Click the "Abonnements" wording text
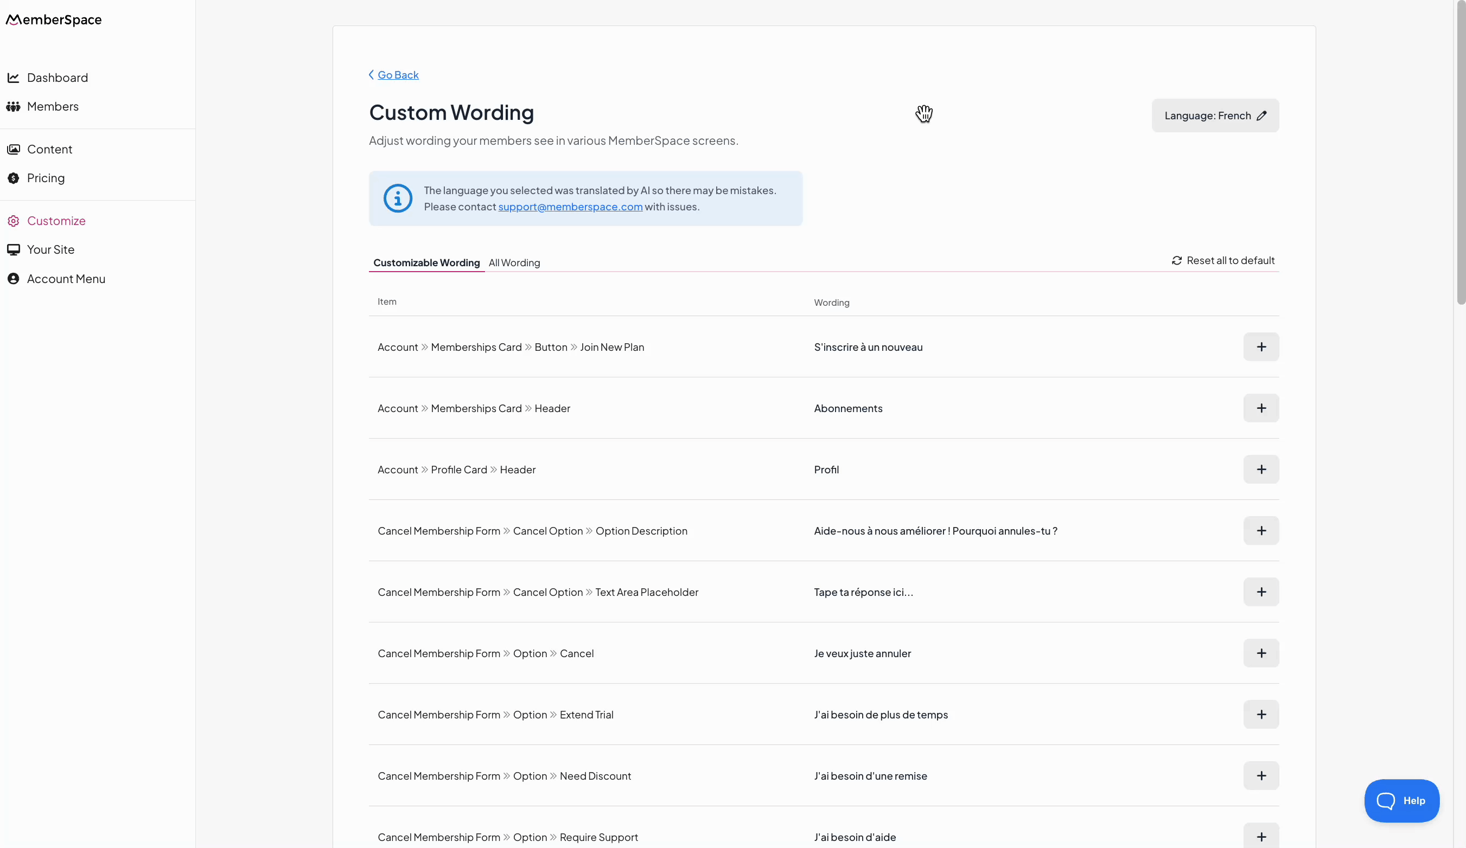This screenshot has height=848, width=1466. (847, 408)
